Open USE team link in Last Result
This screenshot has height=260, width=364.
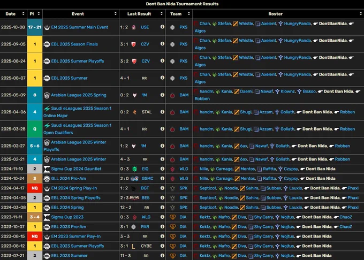click(145, 27)
